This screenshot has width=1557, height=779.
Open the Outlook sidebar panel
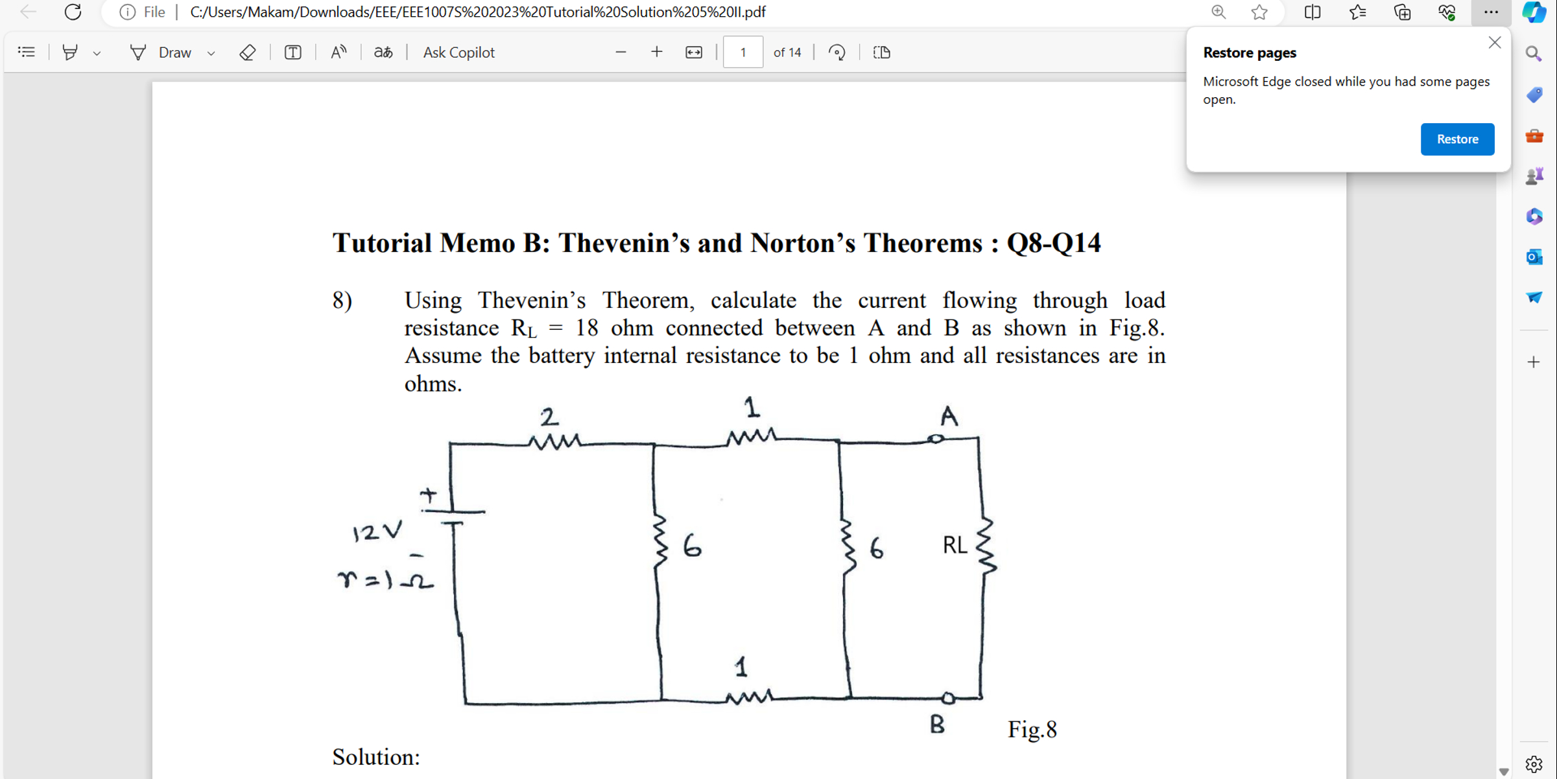pyautogui.click(x=1534, y=257)
